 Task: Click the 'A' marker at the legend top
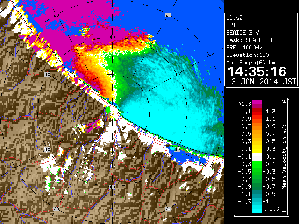tap(284, 101)
